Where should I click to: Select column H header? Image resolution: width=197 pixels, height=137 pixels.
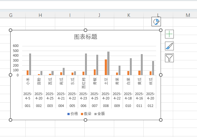[40, 15]
